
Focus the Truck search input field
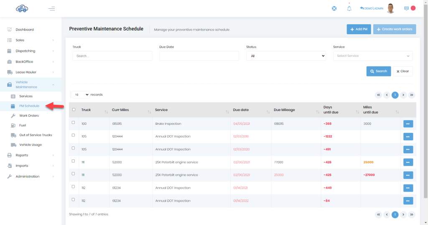pyautogui.click(x=112, y=56)
